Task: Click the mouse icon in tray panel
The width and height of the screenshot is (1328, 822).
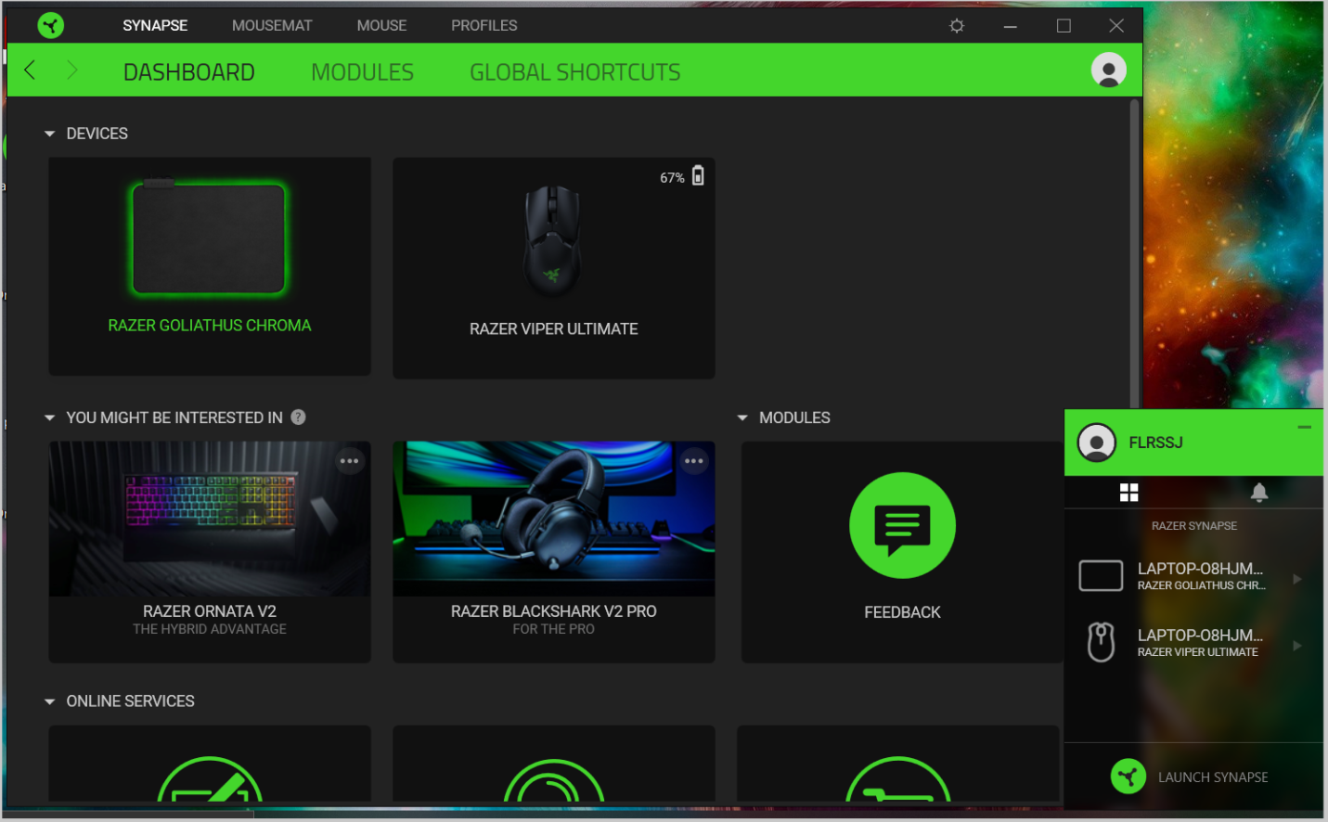Action: pos(1102,642)
